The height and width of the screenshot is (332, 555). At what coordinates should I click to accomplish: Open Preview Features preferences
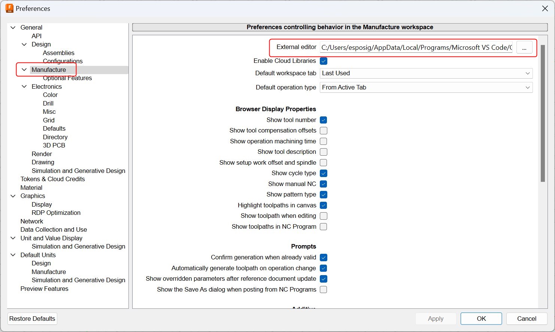44,289
